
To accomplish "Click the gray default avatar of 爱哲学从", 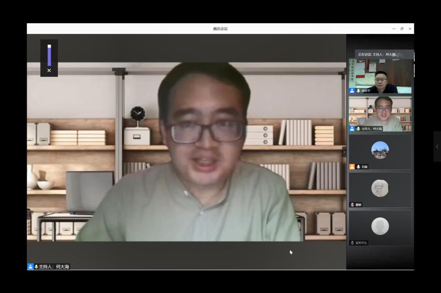I will point(380,226).
